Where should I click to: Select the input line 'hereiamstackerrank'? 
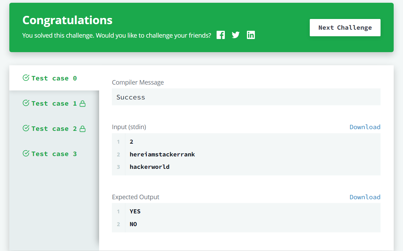162,154
